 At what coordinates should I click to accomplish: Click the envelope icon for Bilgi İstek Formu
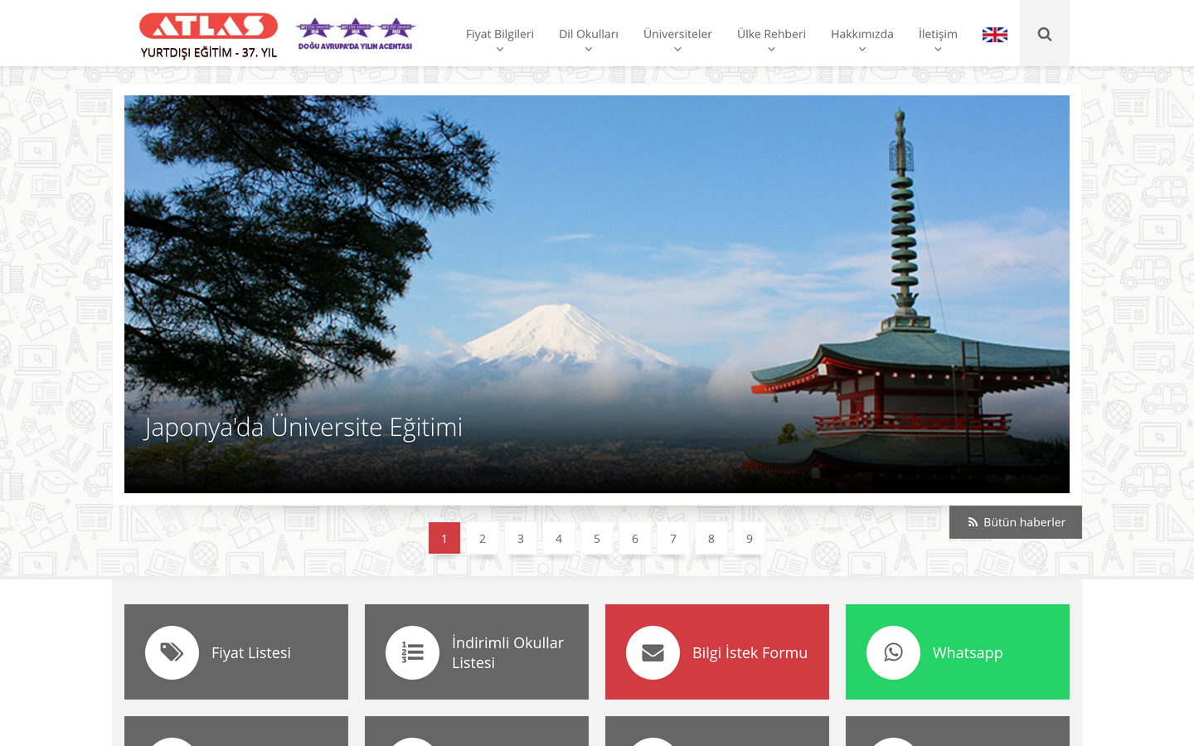click(653, 652)
